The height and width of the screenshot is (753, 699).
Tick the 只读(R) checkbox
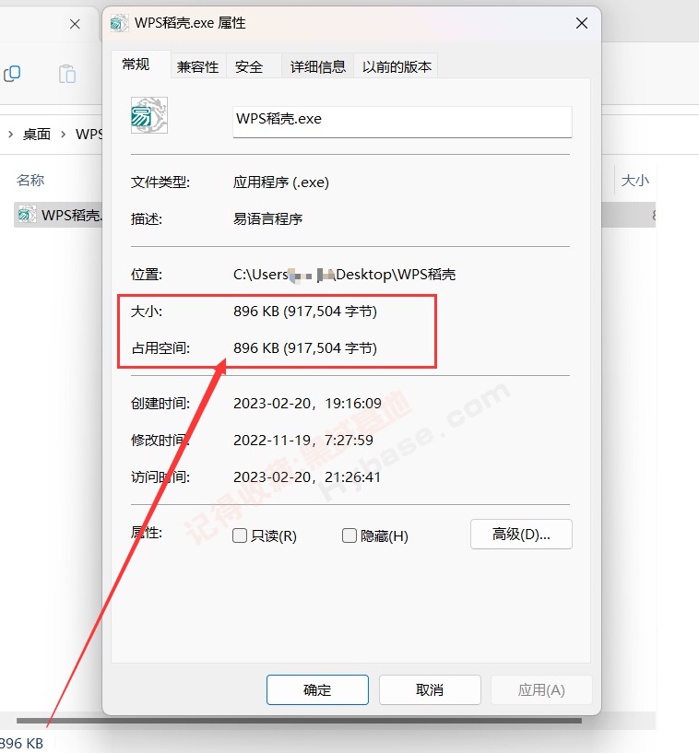coord(240,535)
